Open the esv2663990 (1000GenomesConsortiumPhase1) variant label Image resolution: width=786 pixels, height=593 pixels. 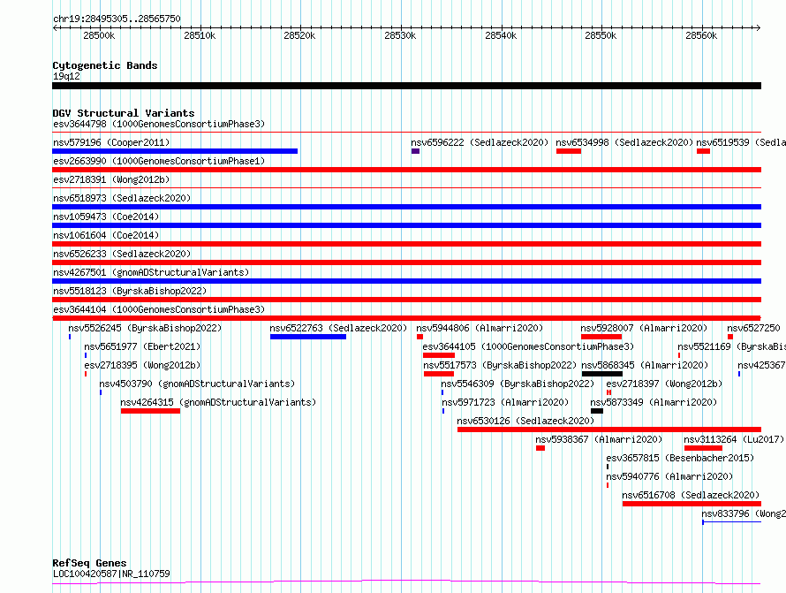tap(159, 161)
